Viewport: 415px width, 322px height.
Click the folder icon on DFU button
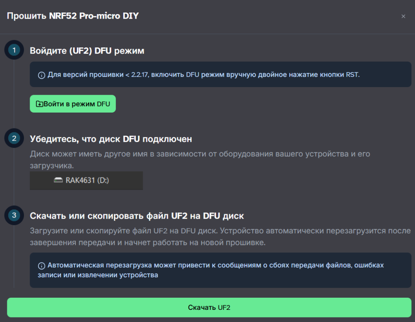(x=39, y=104)
